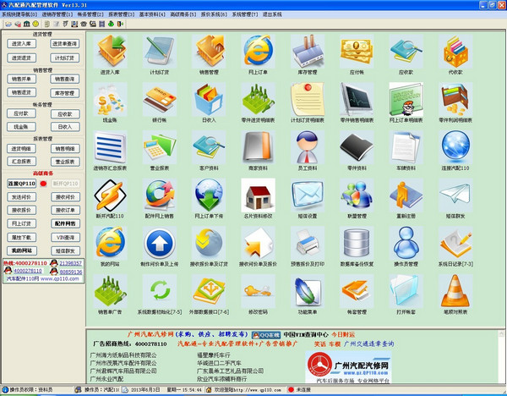Open 制作询价单及上传 blue up-arrow icon
This screenshot has width=507, height=396.
(160, 243)
